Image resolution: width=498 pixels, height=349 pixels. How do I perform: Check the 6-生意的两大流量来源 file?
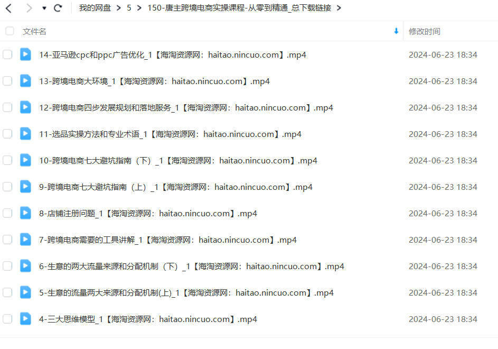(7, 265)
